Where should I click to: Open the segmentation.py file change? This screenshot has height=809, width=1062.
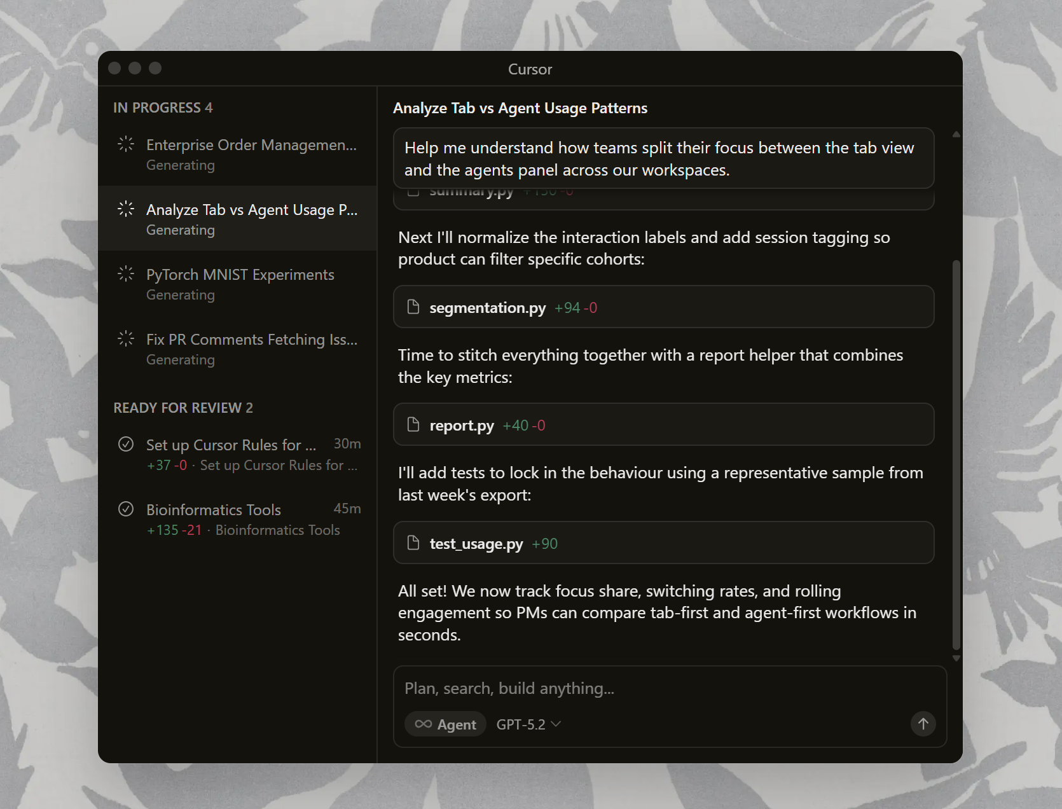pos(663,307)
